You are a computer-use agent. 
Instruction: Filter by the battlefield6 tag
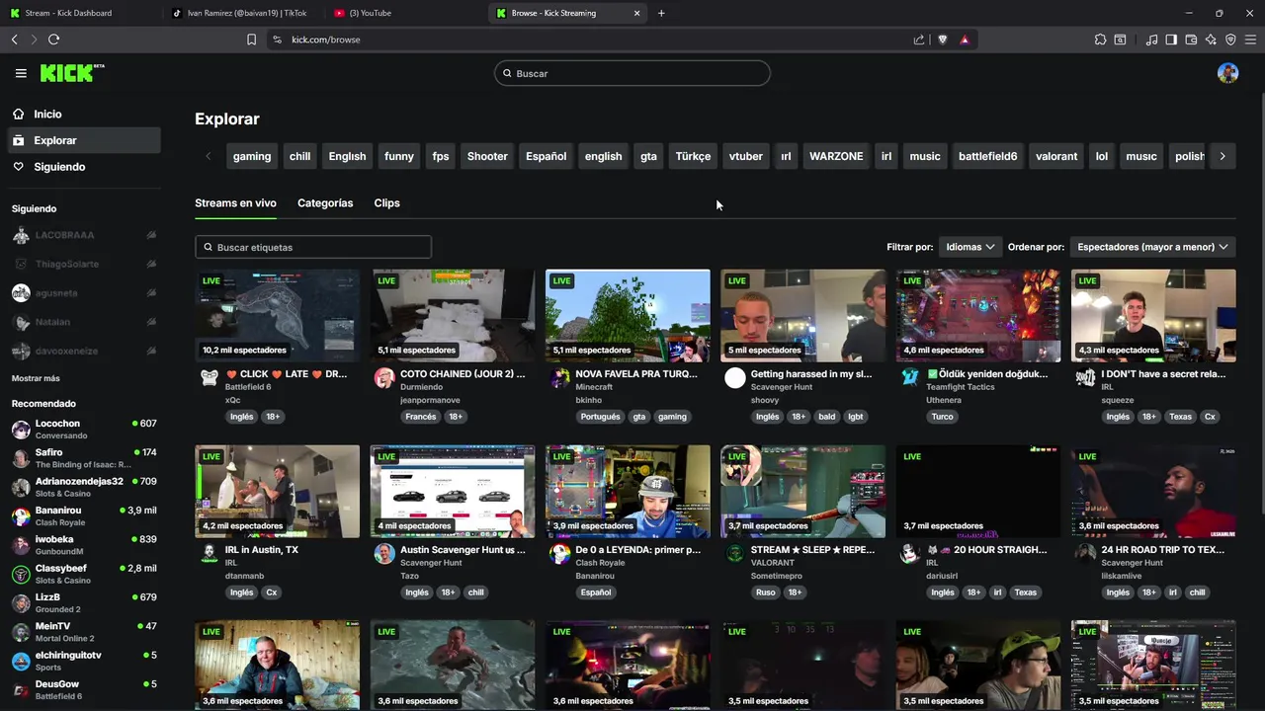click(987, 156)
